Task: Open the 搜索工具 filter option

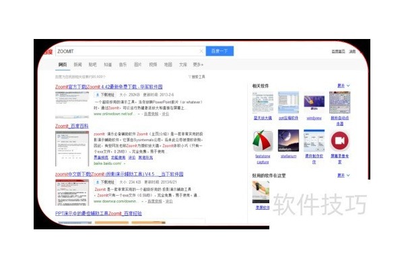Action: click(197, 77)
